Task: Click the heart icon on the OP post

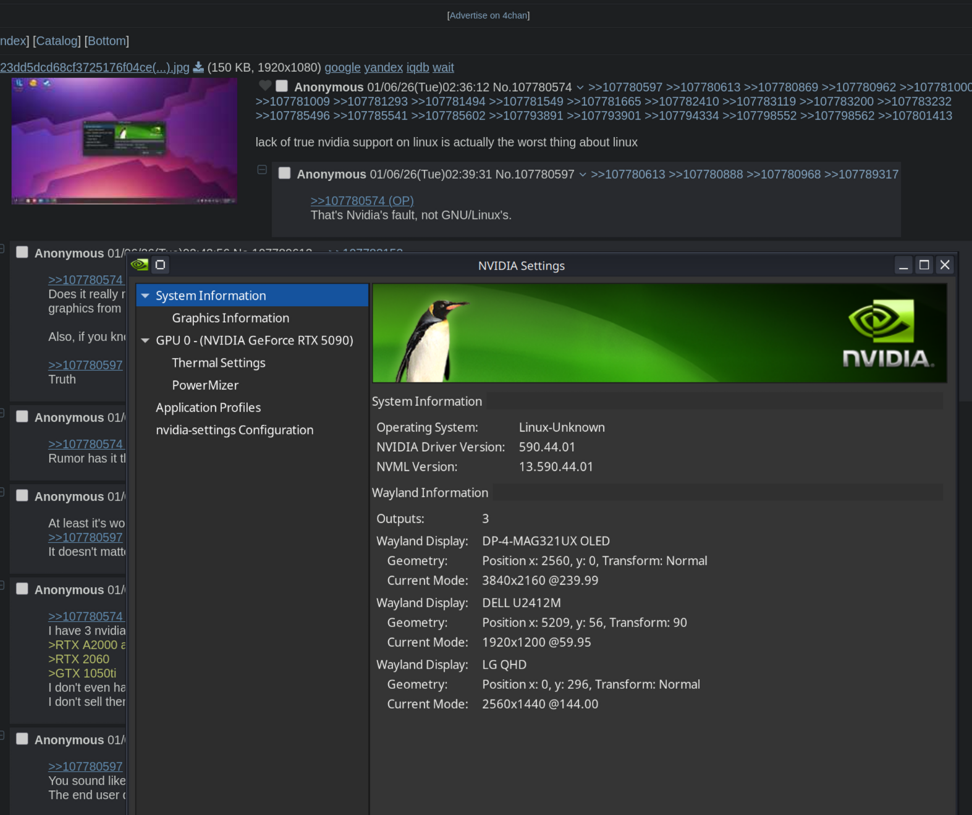Action: [265, 86]
